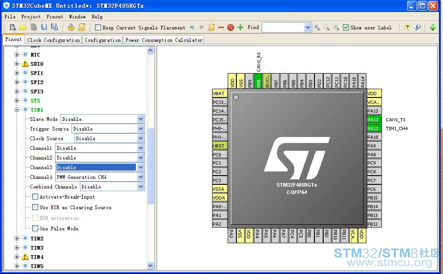This screenshot has height=274, width=443.
Task: Open the Help menu
Action: coord(97,17)
